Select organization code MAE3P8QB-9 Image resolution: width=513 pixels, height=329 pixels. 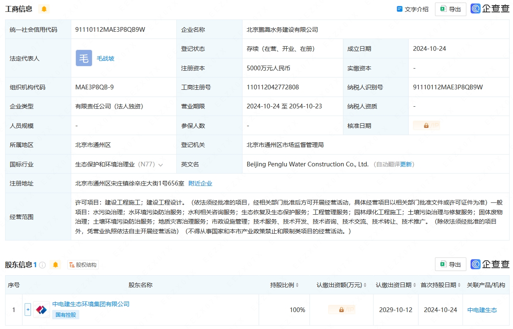(x=95, y=87)
